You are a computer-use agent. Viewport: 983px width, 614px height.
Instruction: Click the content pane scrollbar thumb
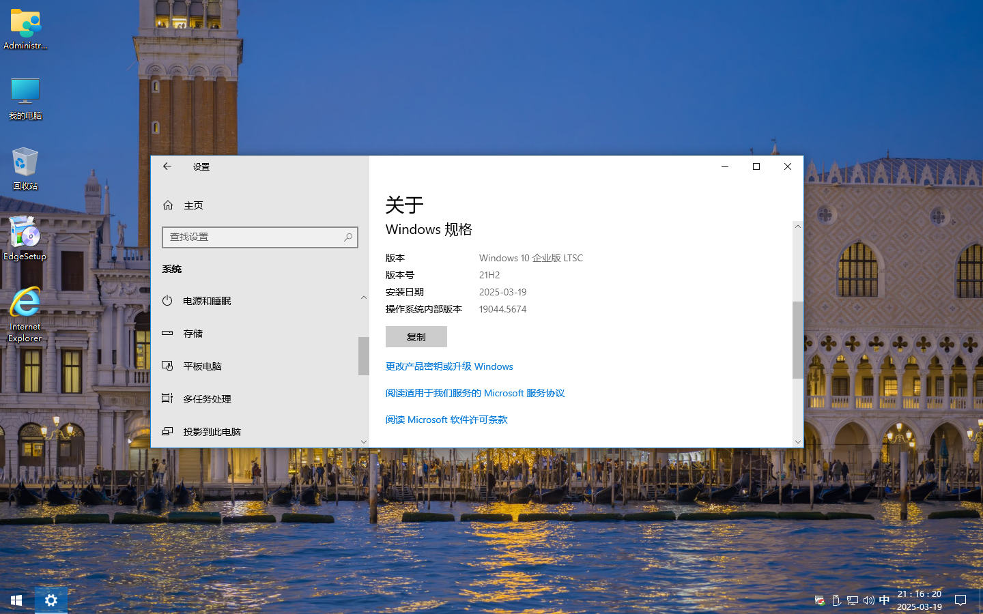pos(798,340)
